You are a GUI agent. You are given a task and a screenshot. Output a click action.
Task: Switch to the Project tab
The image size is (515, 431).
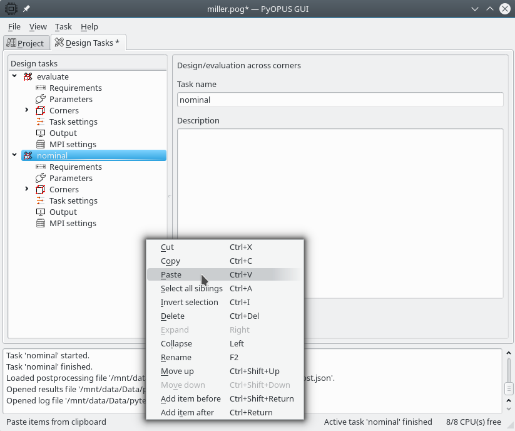click(x=26, y=43)
